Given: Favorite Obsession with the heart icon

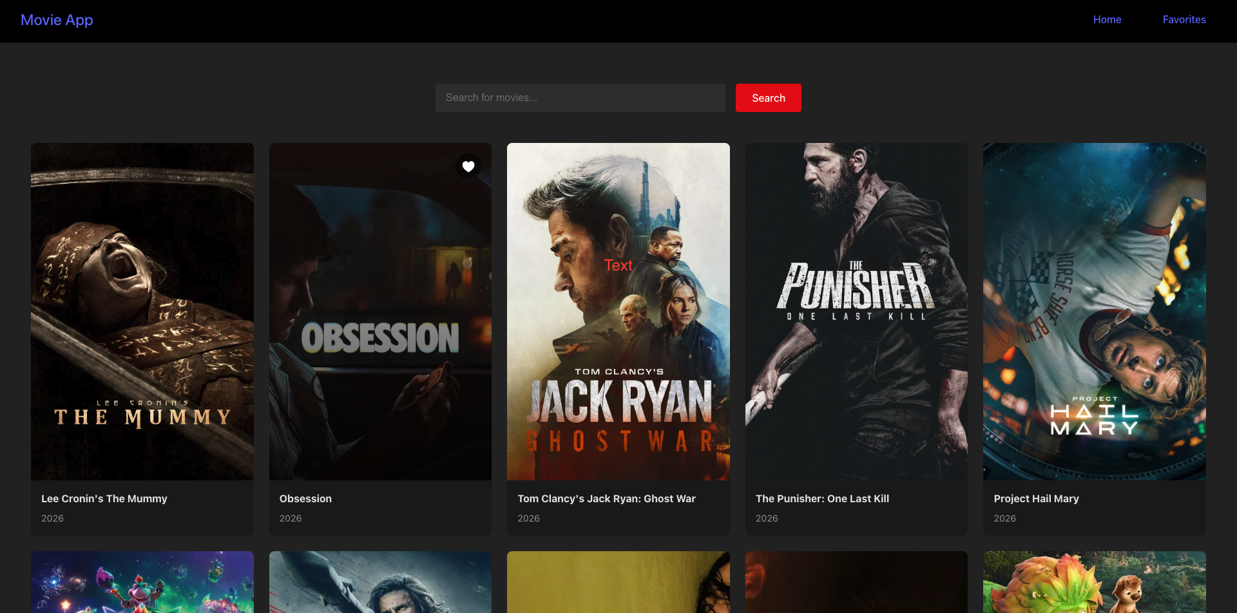Looking at the screenshot, I should tap(468, 166).
